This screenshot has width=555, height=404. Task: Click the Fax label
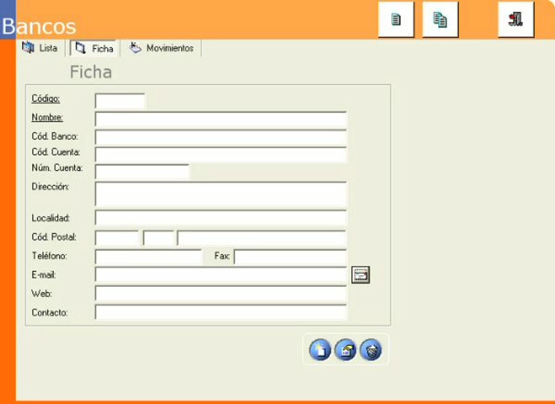click(x=222, y=256)
